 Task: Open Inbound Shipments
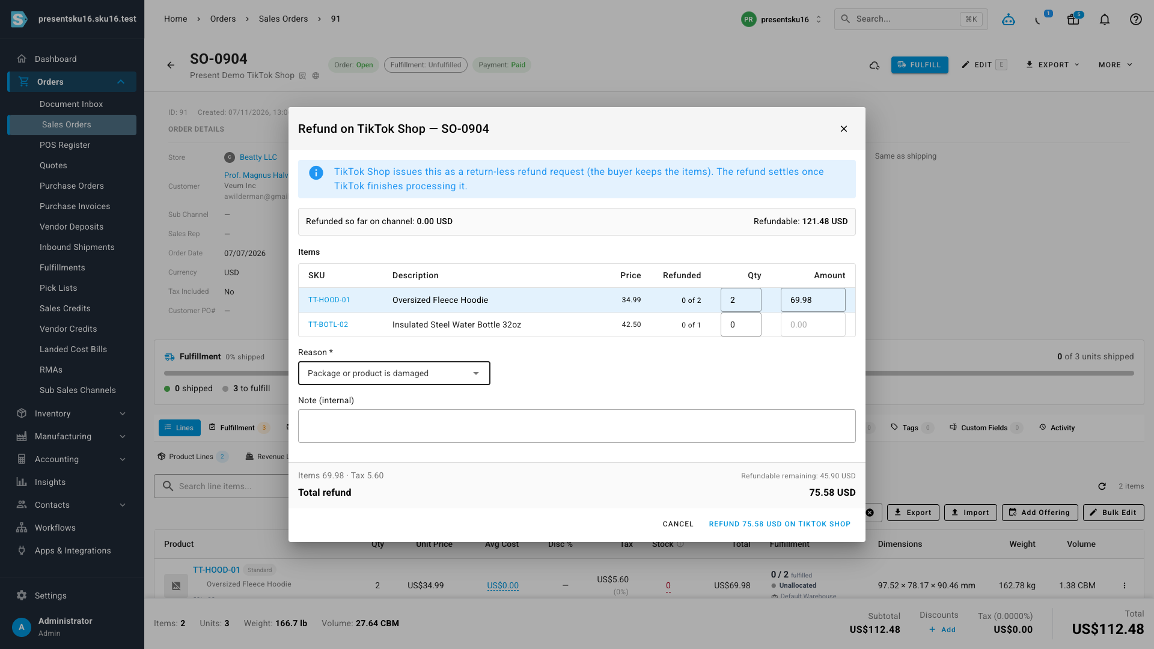tap(77, 247)
